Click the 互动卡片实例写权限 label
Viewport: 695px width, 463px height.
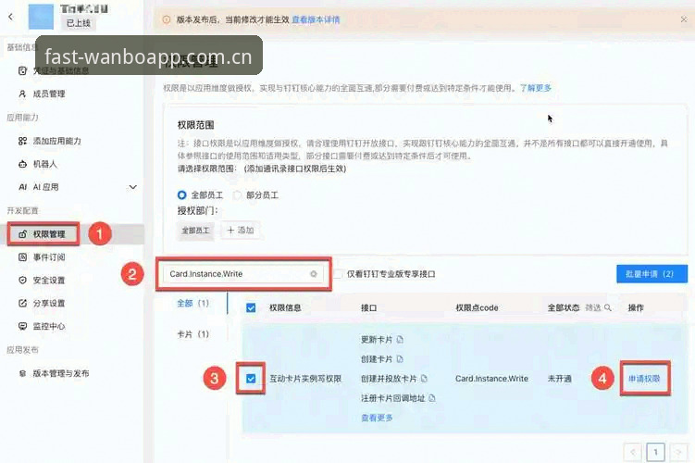tap(305, 379)
